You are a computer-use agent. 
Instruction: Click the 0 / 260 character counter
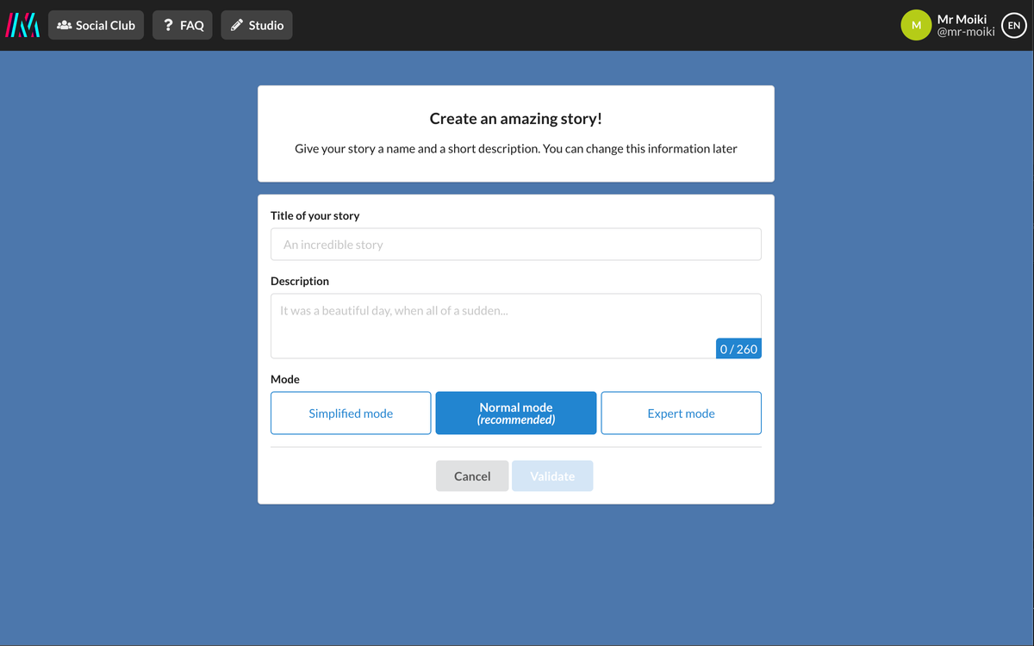tap(738, 349)
